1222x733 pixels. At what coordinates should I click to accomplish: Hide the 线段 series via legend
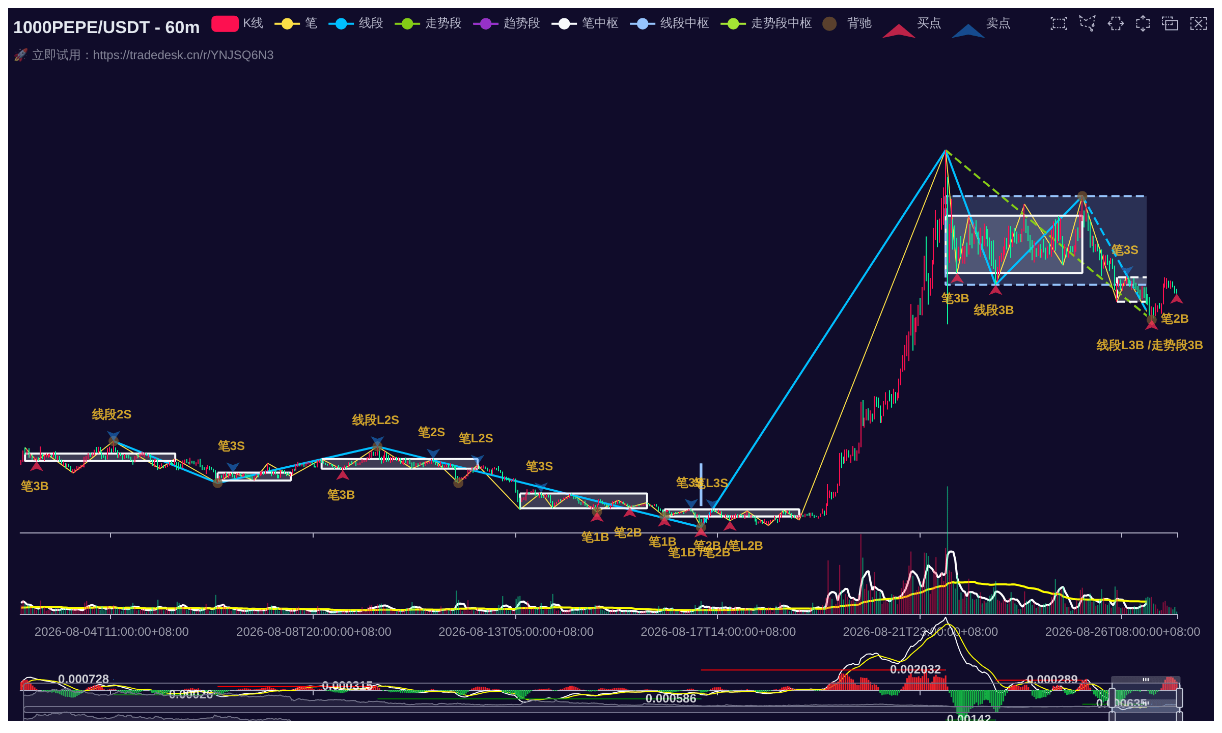356,23
